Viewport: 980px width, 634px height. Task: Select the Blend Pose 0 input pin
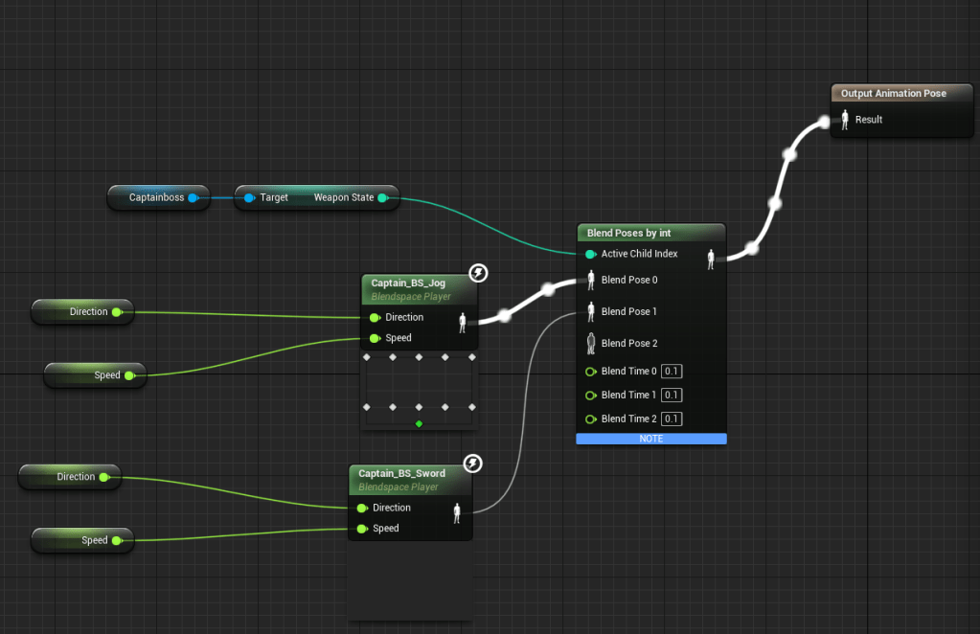click(x=591, y=280)
